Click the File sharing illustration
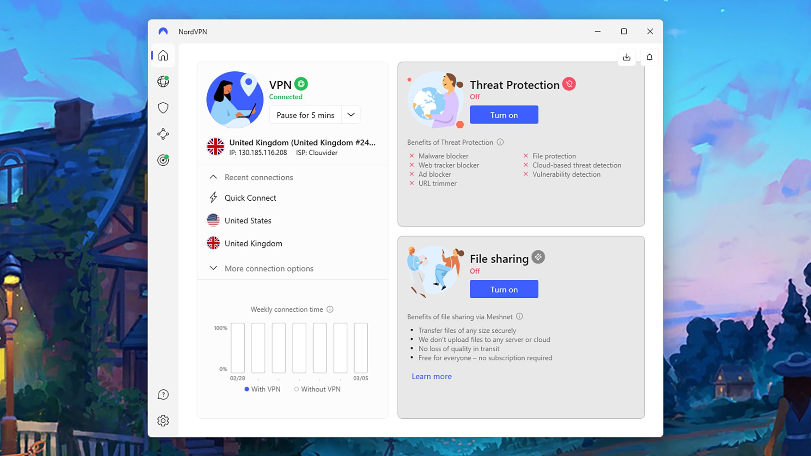Image resolution: width=811 pixels, height=456 pixels. pos(436,272)
